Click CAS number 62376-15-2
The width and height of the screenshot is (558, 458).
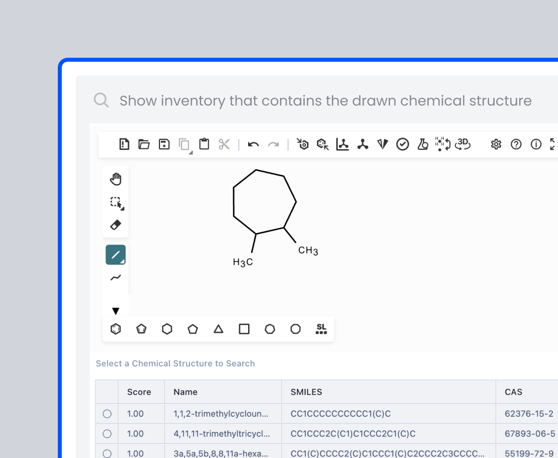529,414
